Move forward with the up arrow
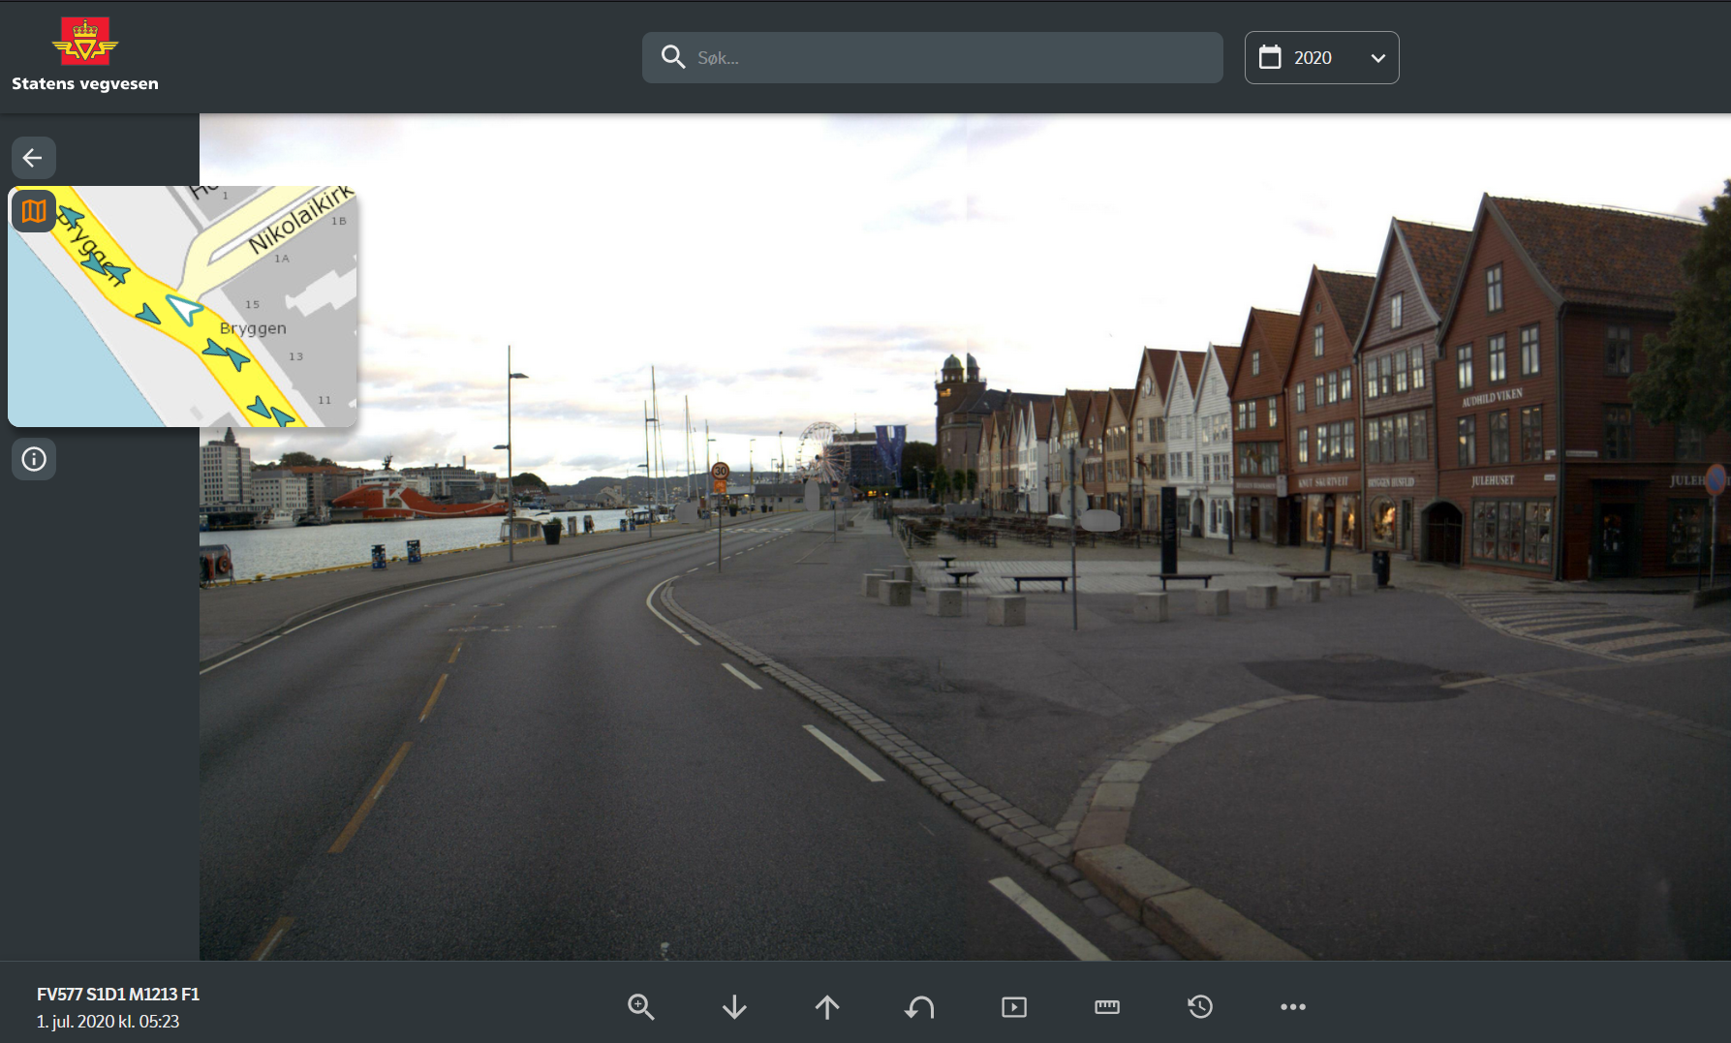Image resolution: width=1731 pixels, height=1043 pixels. pos(827,1007)
